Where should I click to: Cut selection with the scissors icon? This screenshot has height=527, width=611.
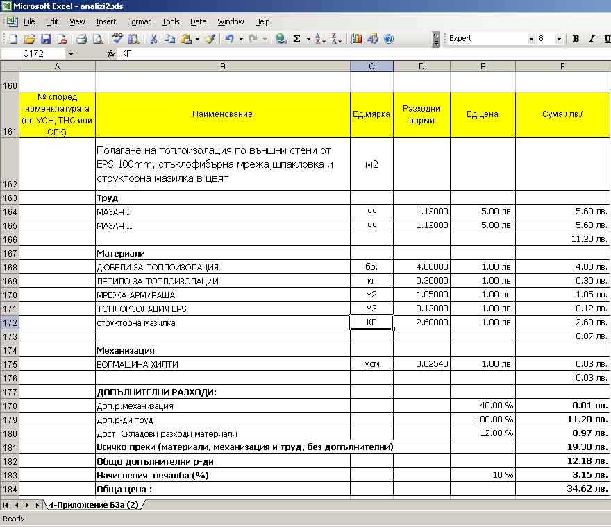pos(153,39)
